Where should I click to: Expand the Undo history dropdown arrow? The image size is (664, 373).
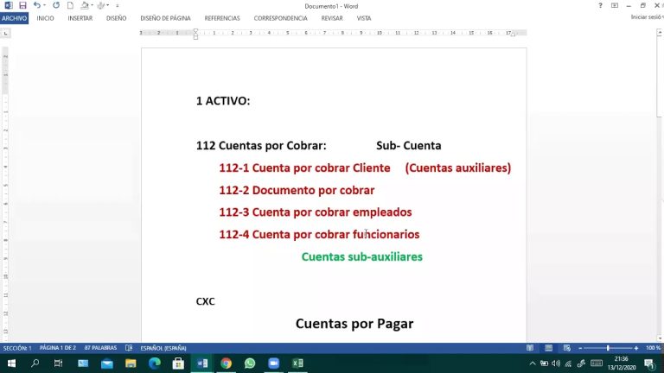pos(45,5)
